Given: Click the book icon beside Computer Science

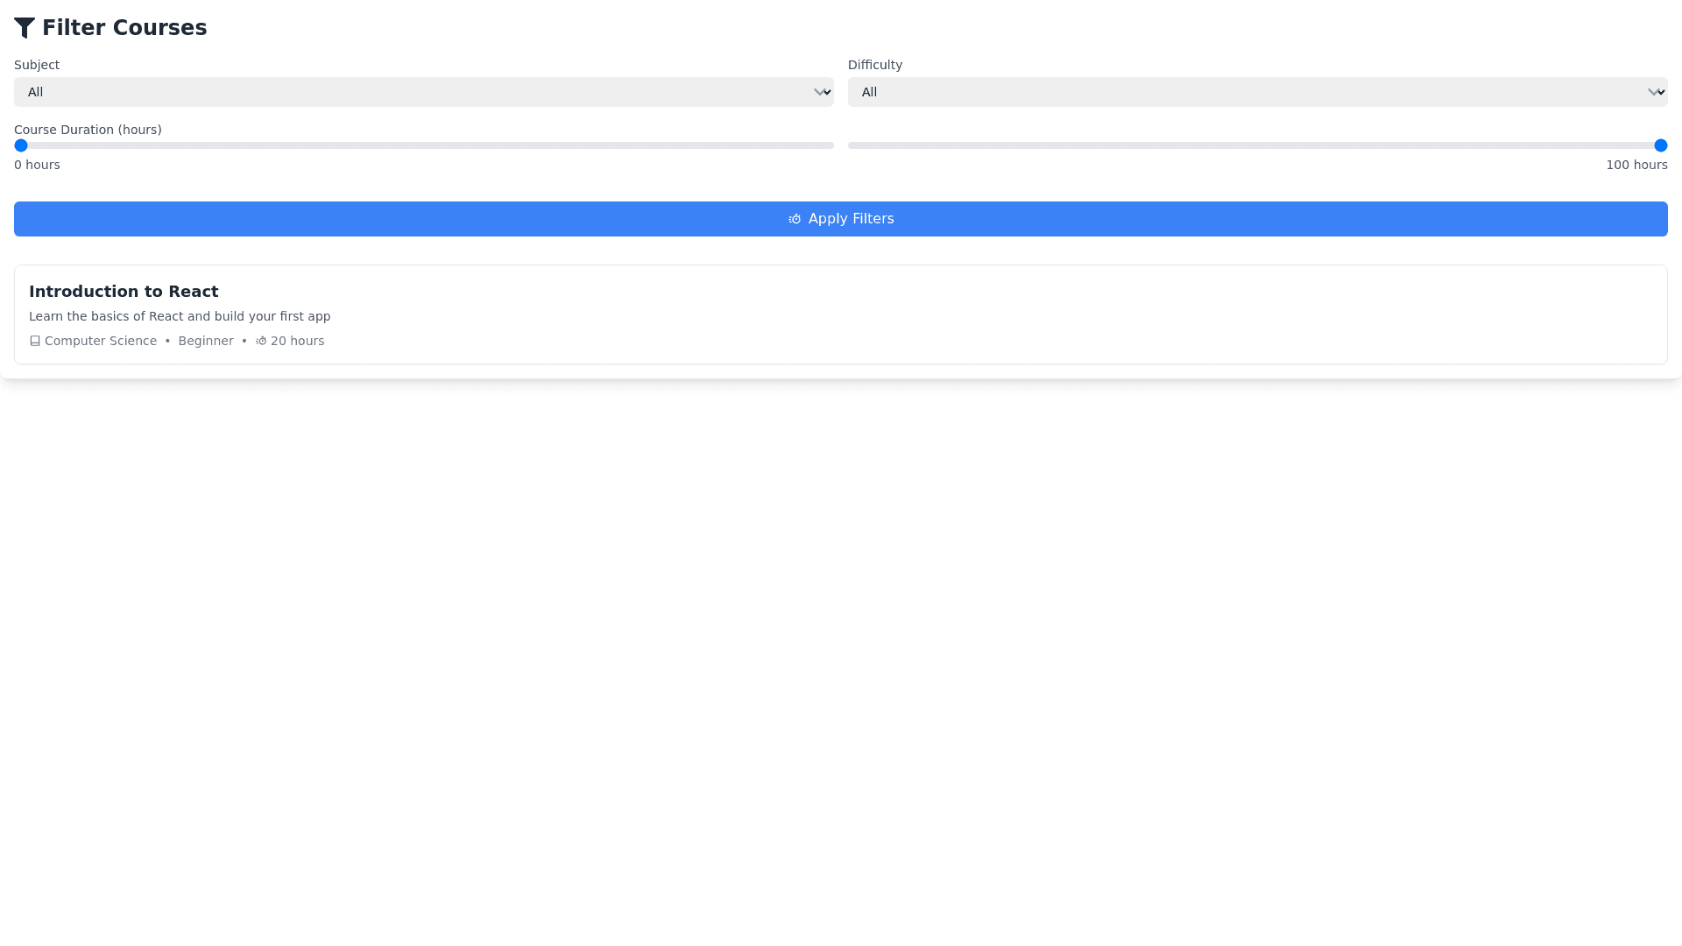Looking at the screenshot, I should point(35,341).
